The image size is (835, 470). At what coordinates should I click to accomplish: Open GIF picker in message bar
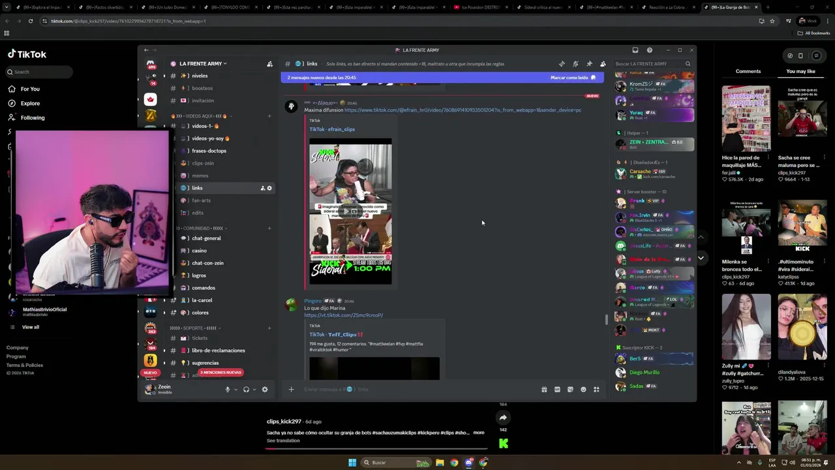557,390
